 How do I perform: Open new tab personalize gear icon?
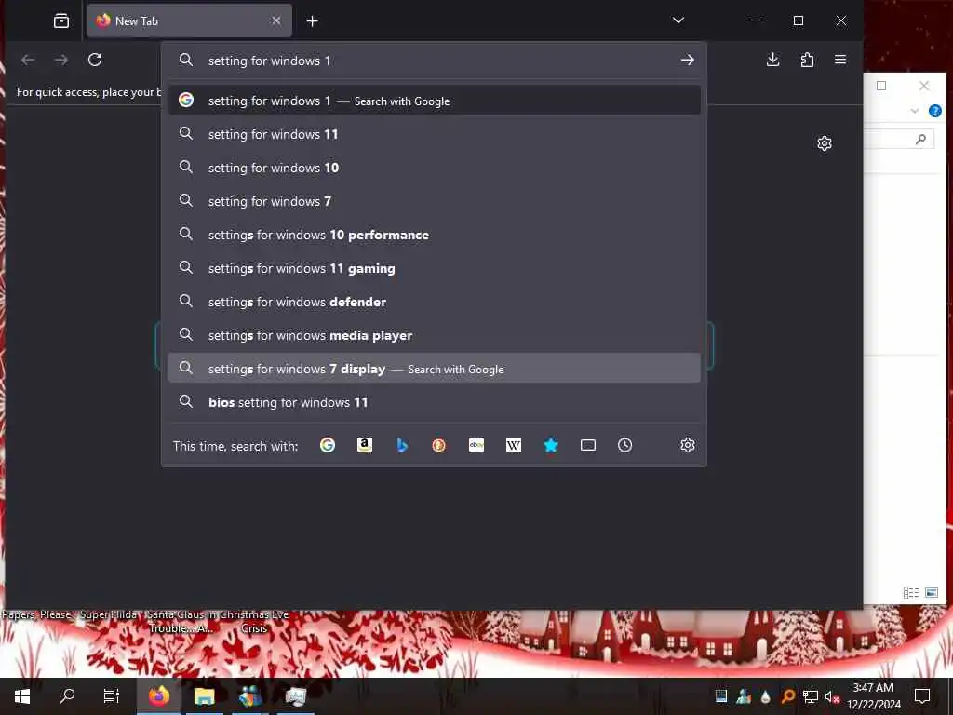pos(825,143)
